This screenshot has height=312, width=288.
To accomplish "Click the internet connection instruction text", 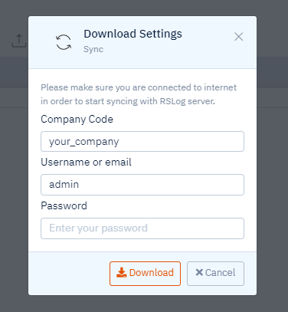I will [139, 94].
